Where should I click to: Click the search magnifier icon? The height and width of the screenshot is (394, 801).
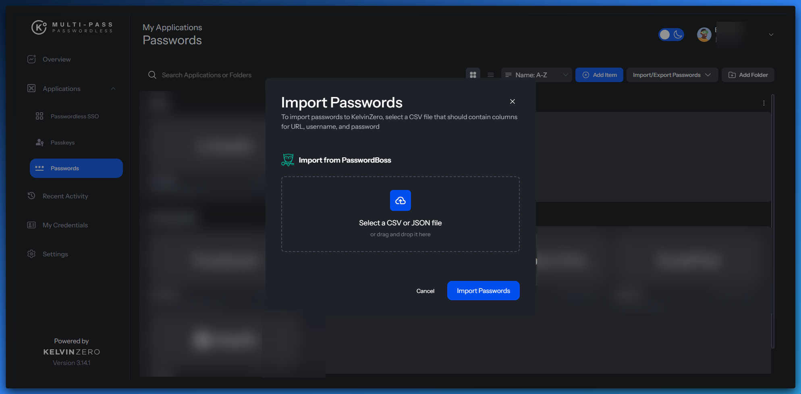coord(152,75)
